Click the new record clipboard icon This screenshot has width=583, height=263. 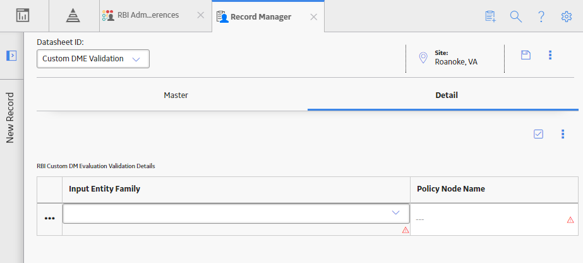coord(490,16)
